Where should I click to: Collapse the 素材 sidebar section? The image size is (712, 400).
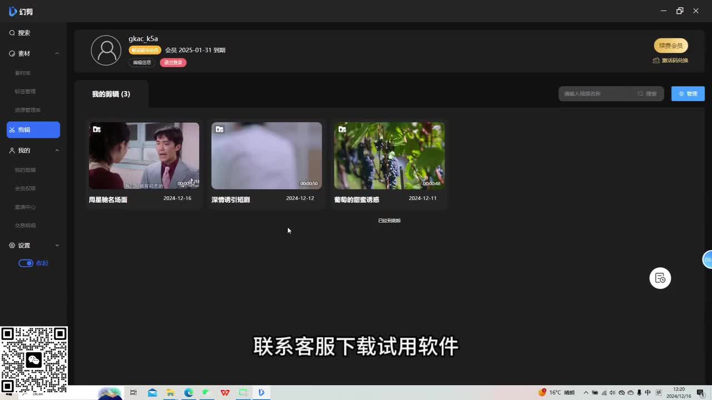[57, 54]
